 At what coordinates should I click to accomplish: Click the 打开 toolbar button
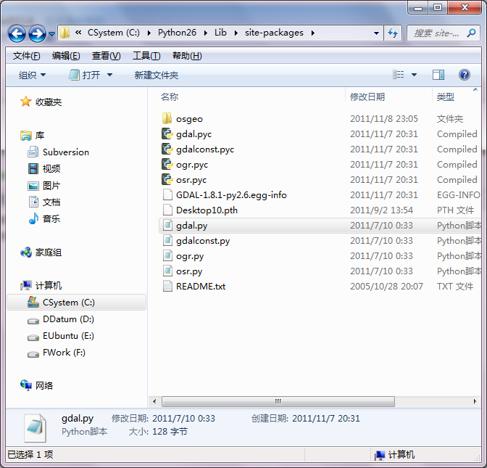pos(85,75)
